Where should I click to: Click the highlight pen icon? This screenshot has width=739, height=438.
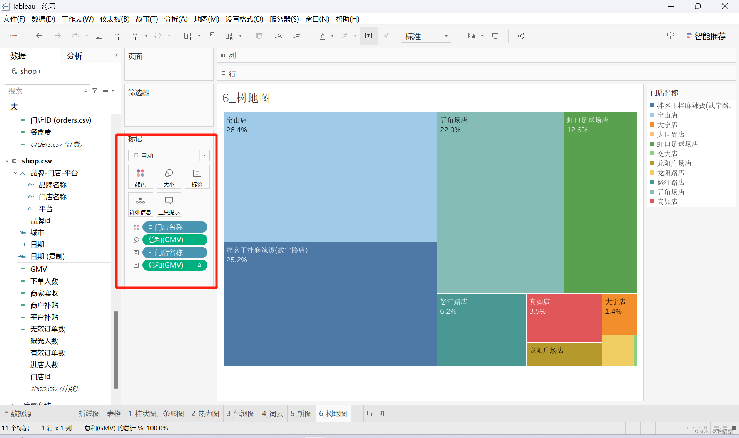323,36
